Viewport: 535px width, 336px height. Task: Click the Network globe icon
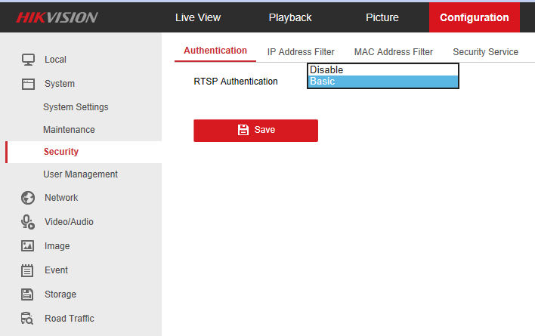click(28, 198)
